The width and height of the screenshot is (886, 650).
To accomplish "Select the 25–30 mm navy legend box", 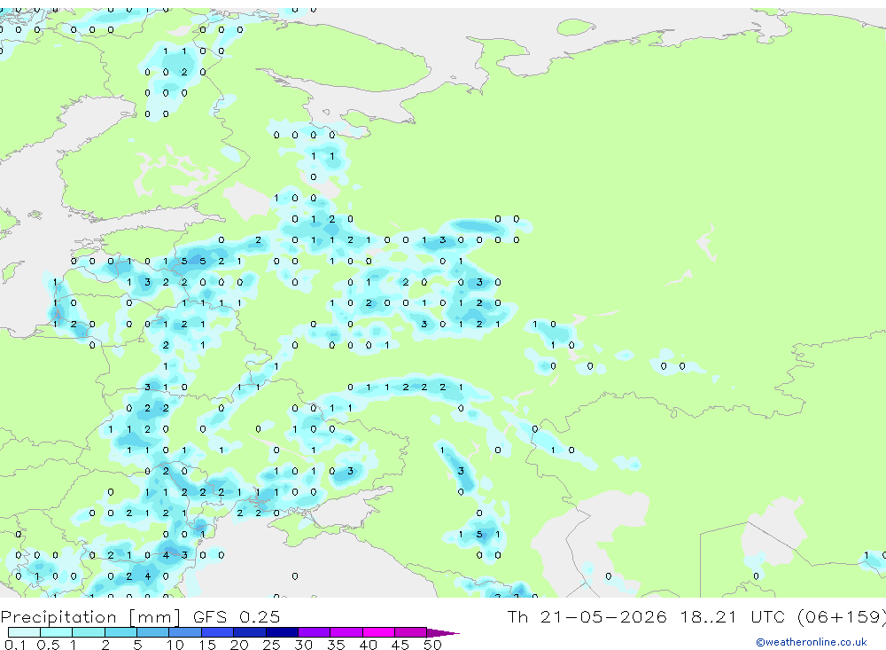I will 282,632.
